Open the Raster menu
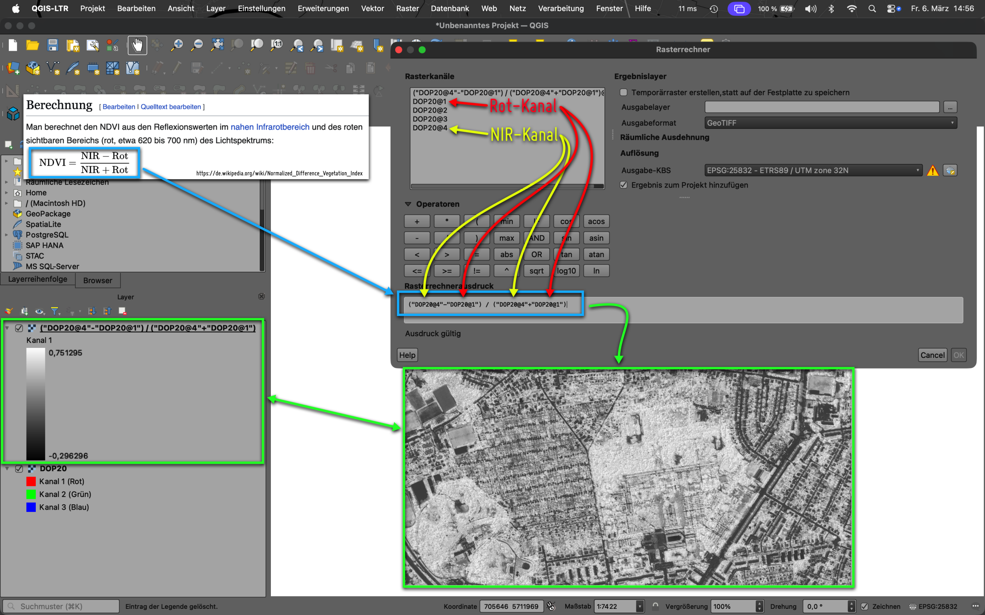This screenshot has height=615, width=985. [x=407, y=8]
